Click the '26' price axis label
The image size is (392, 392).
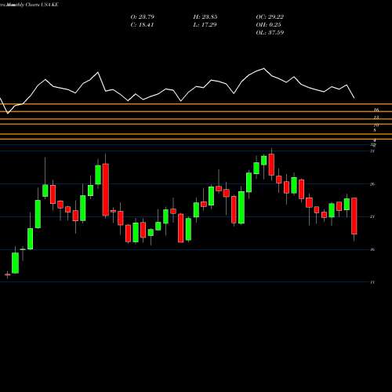[x=372, y=184]
